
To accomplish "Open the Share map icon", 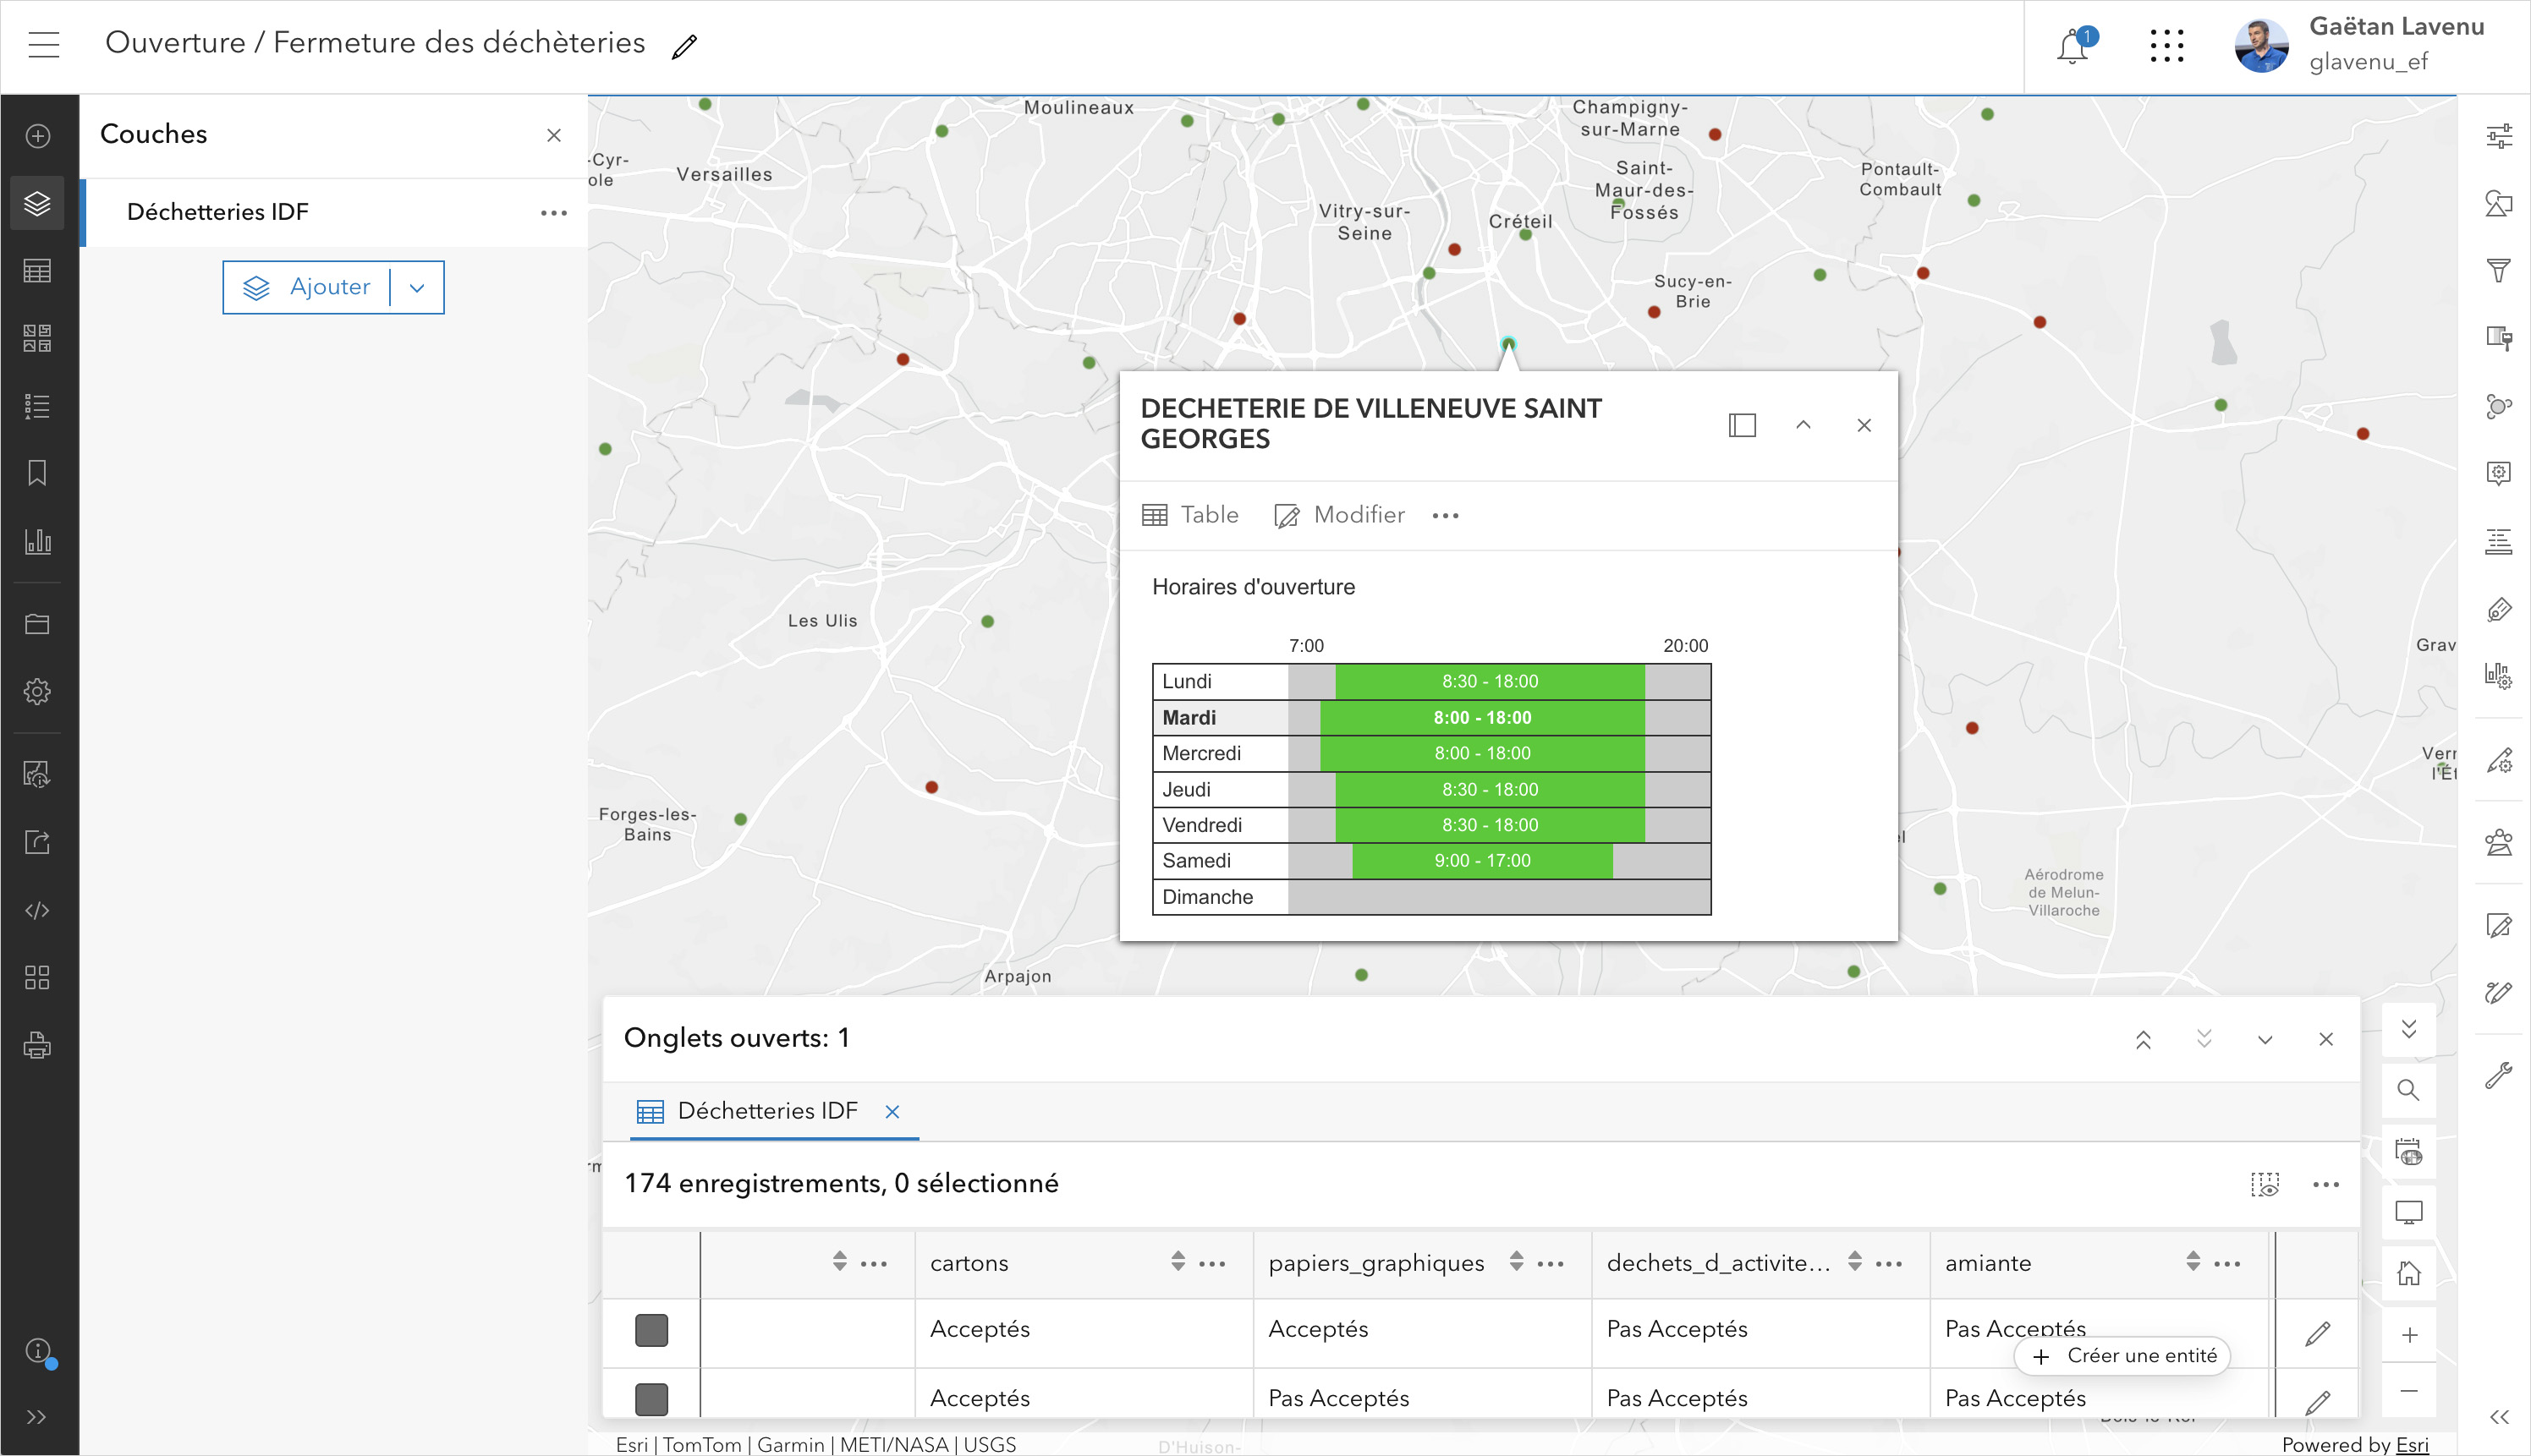I will (38, 842).
